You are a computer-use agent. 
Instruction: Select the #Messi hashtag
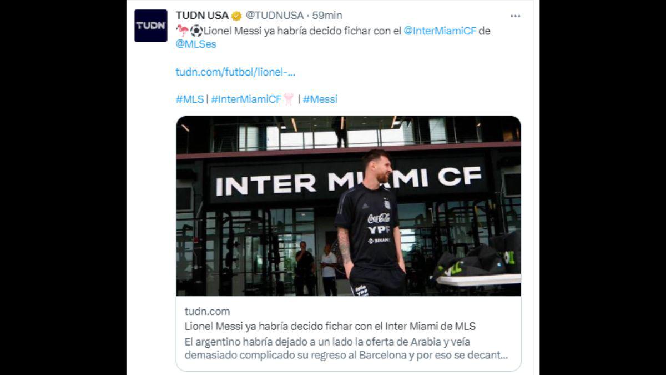[x=320, y=99]
